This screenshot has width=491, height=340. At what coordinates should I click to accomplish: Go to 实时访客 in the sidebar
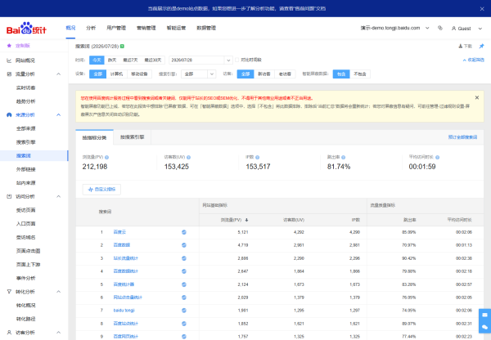coord(25,88)
